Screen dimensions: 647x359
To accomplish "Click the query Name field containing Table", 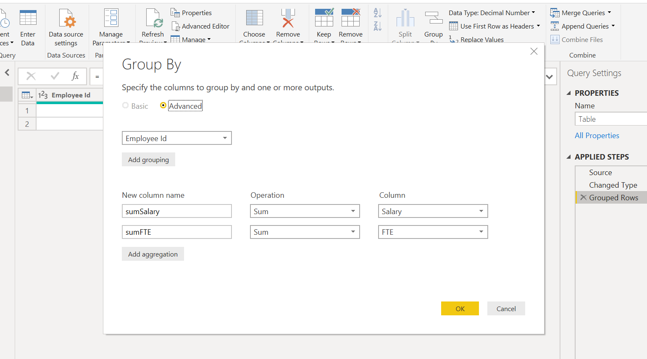I will (x=611, y=119).
